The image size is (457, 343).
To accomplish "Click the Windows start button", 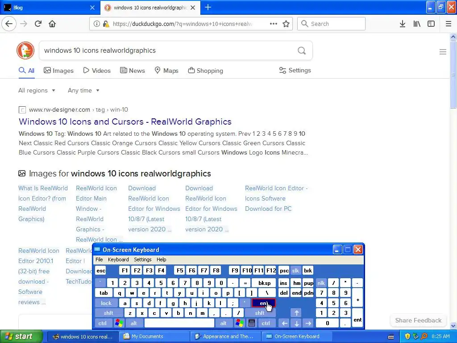I will click(21, 336).
